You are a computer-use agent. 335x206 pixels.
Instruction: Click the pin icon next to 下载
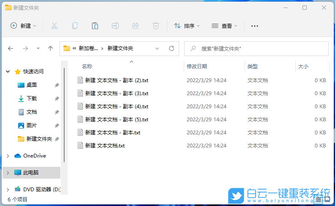click(x=57, y=99)
